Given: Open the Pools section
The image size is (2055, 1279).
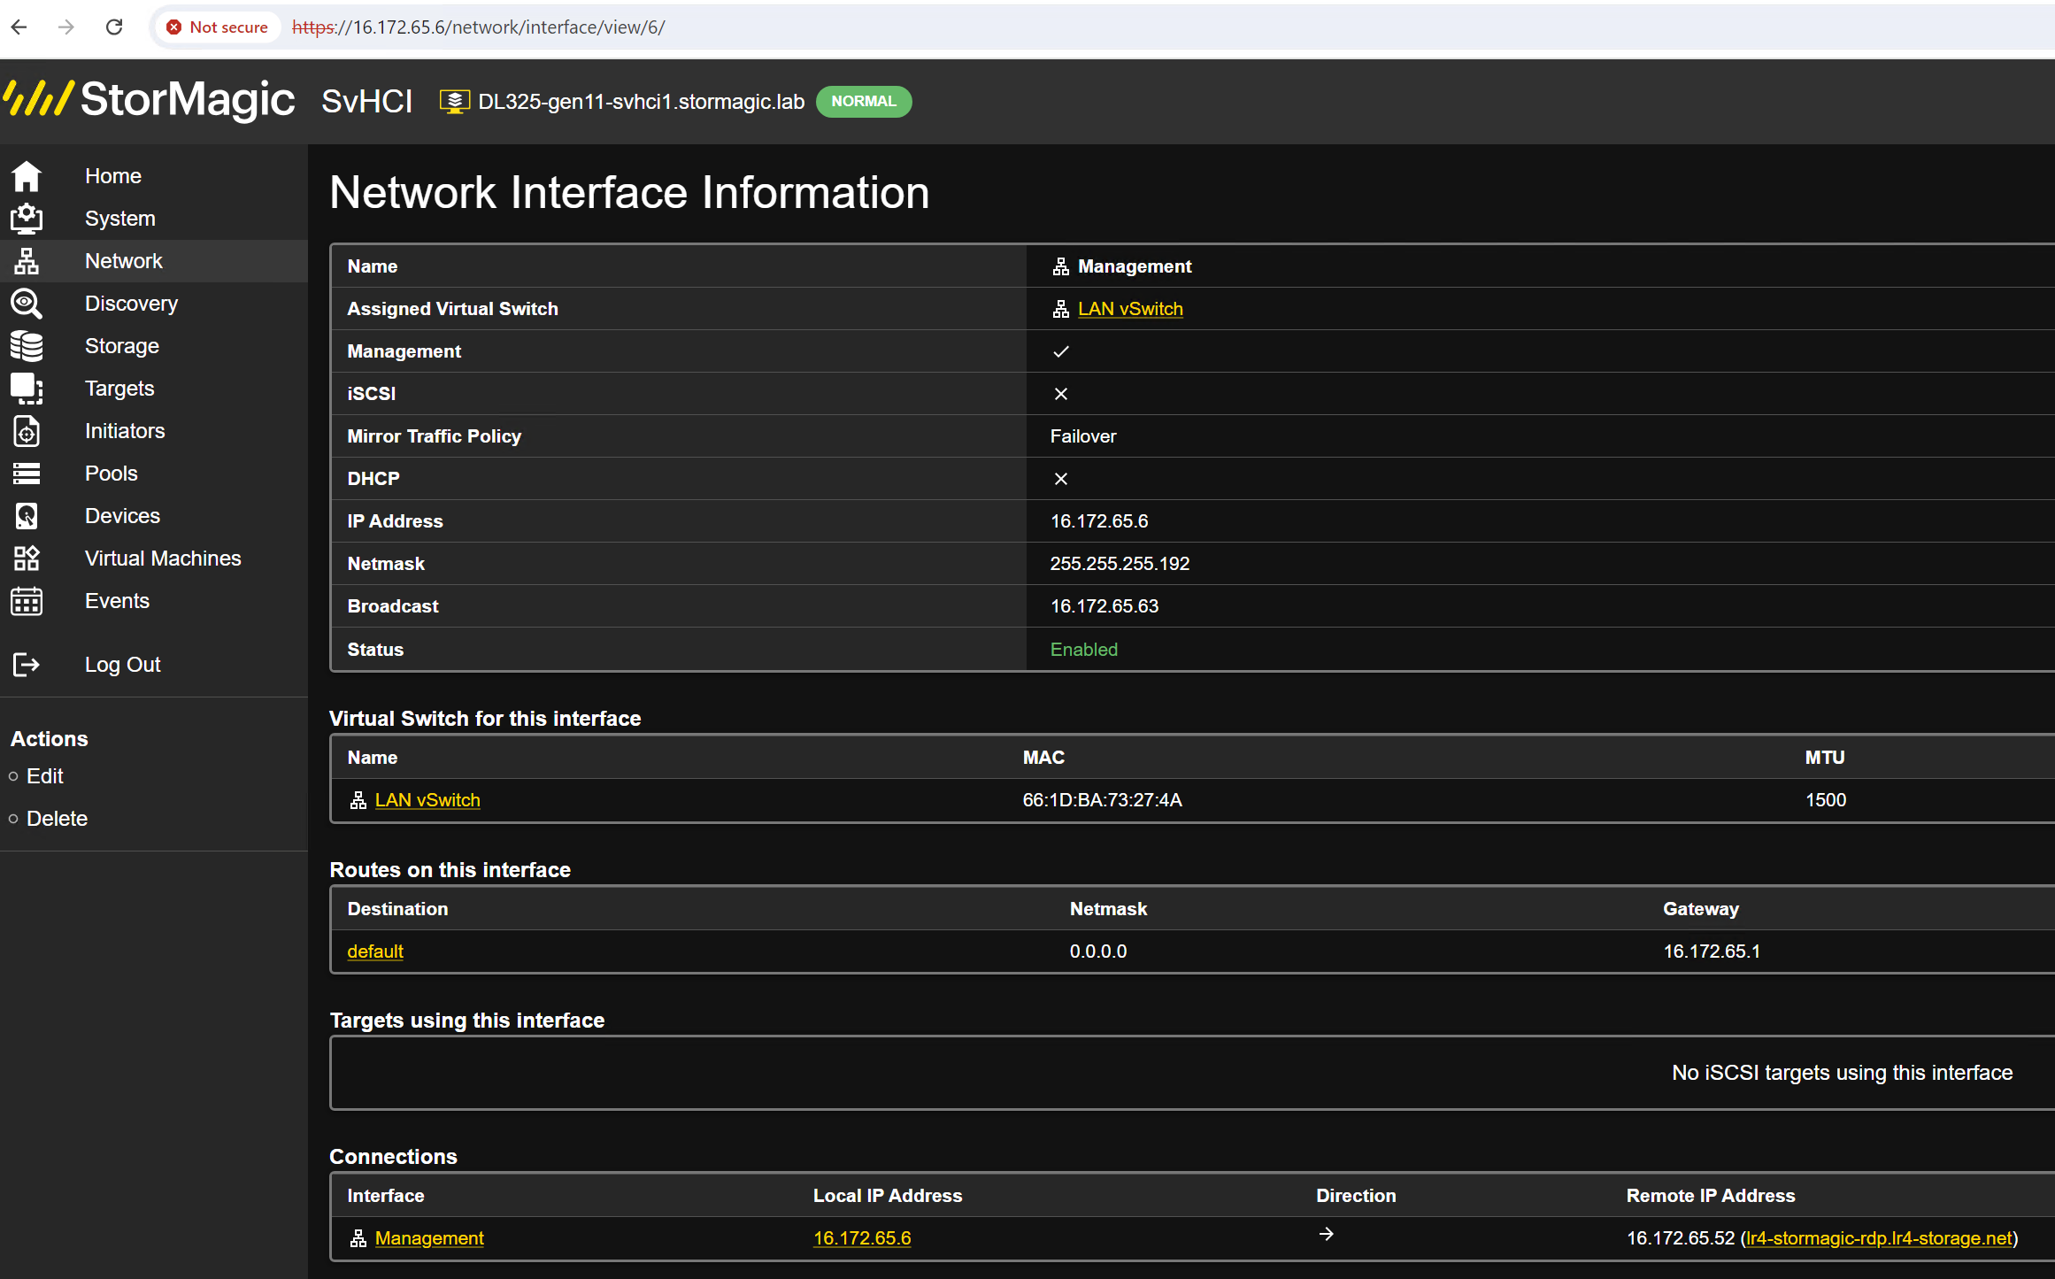Looking at the screenshot, I should click(x=112, y=474).
